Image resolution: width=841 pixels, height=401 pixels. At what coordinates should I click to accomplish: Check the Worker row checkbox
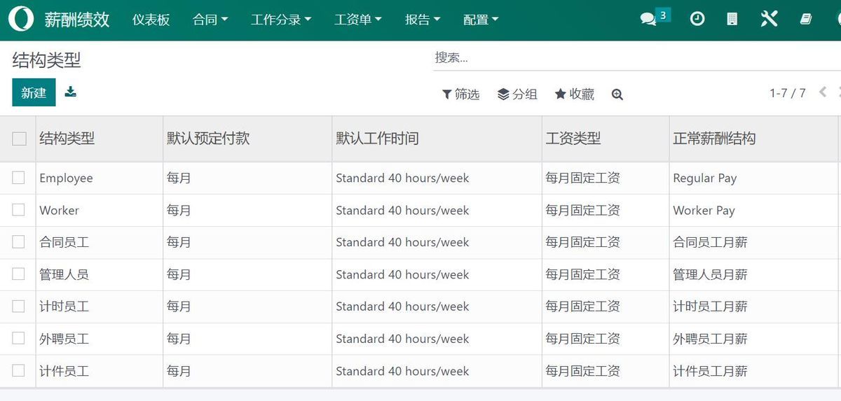18,210
